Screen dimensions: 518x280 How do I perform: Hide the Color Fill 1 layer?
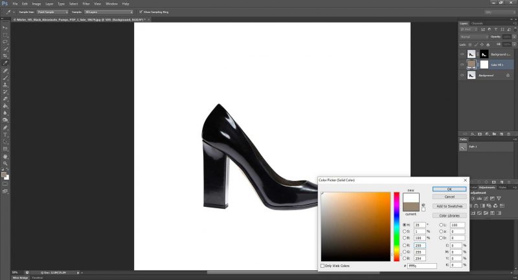(x=462, y=65)
